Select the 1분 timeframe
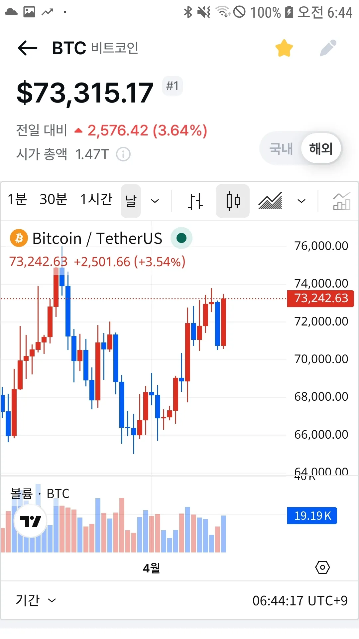This screenshot has height=639, width=359. point(17,200)
